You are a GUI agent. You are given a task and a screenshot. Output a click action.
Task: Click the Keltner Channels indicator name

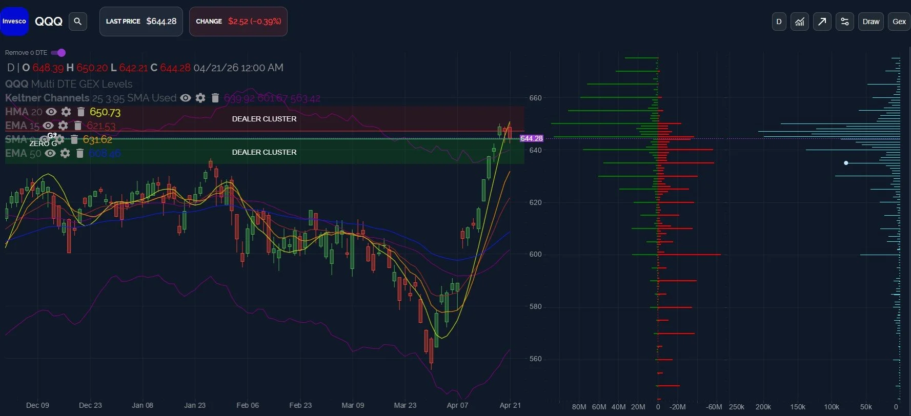click(47, 98)
